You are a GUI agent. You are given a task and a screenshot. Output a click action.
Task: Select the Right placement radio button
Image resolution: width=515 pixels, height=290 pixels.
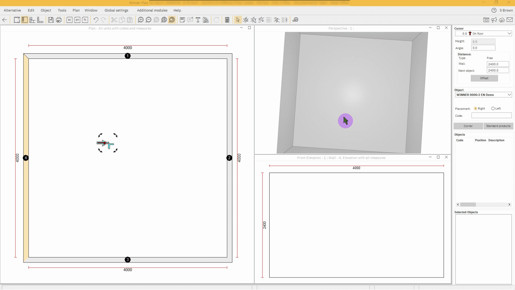point(475,108)
